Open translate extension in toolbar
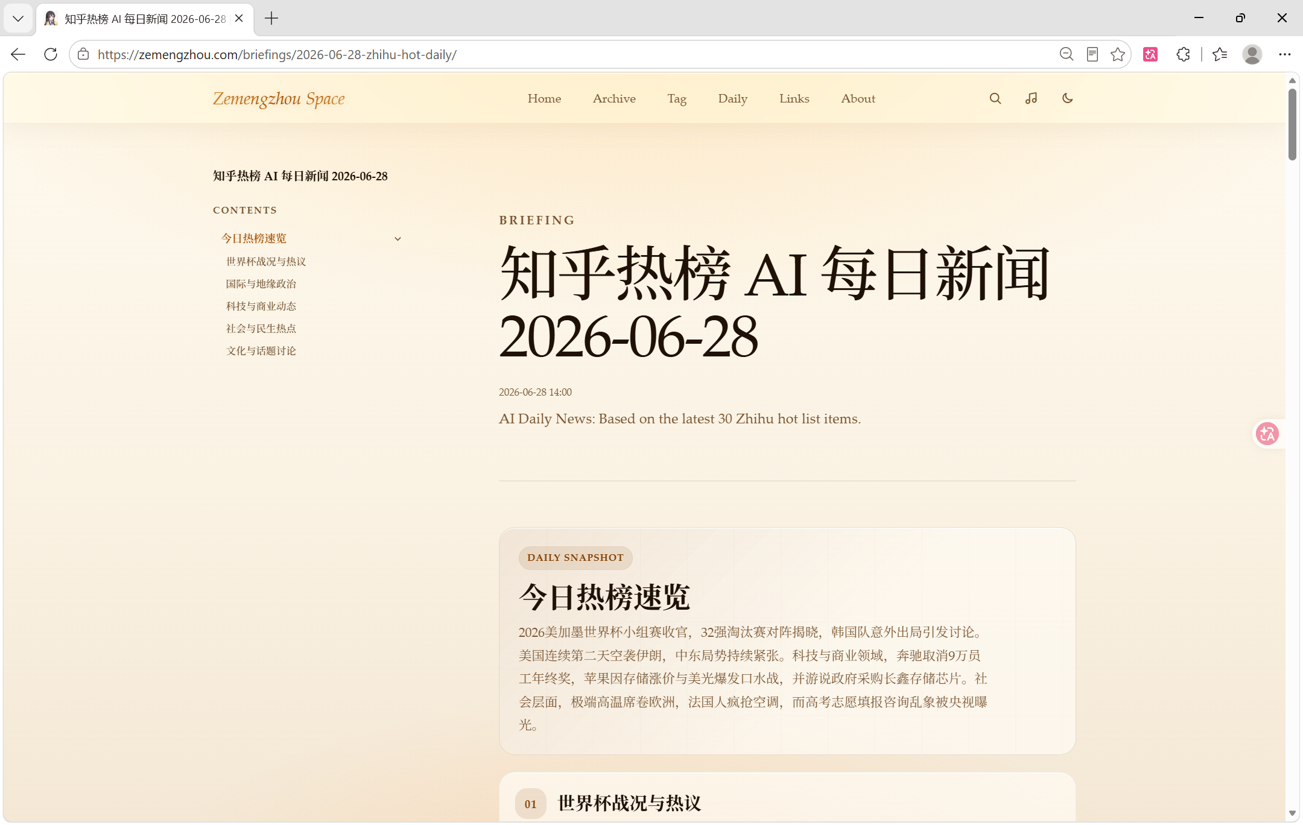 pyautogui.click(x=1150, y=54)
